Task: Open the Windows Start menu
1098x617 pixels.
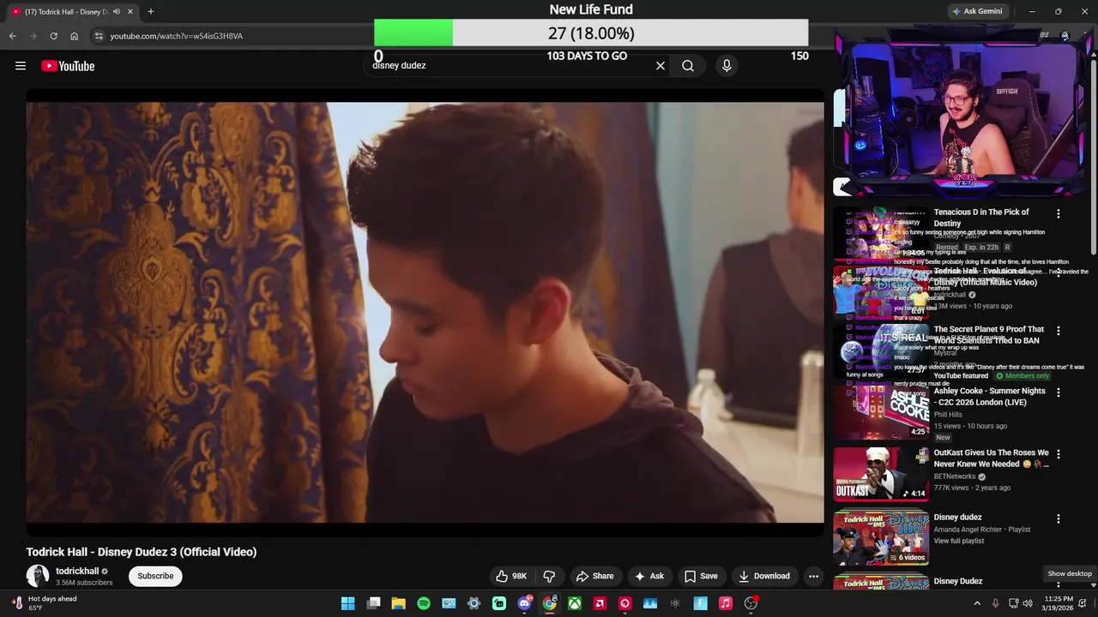Action: 347,603
